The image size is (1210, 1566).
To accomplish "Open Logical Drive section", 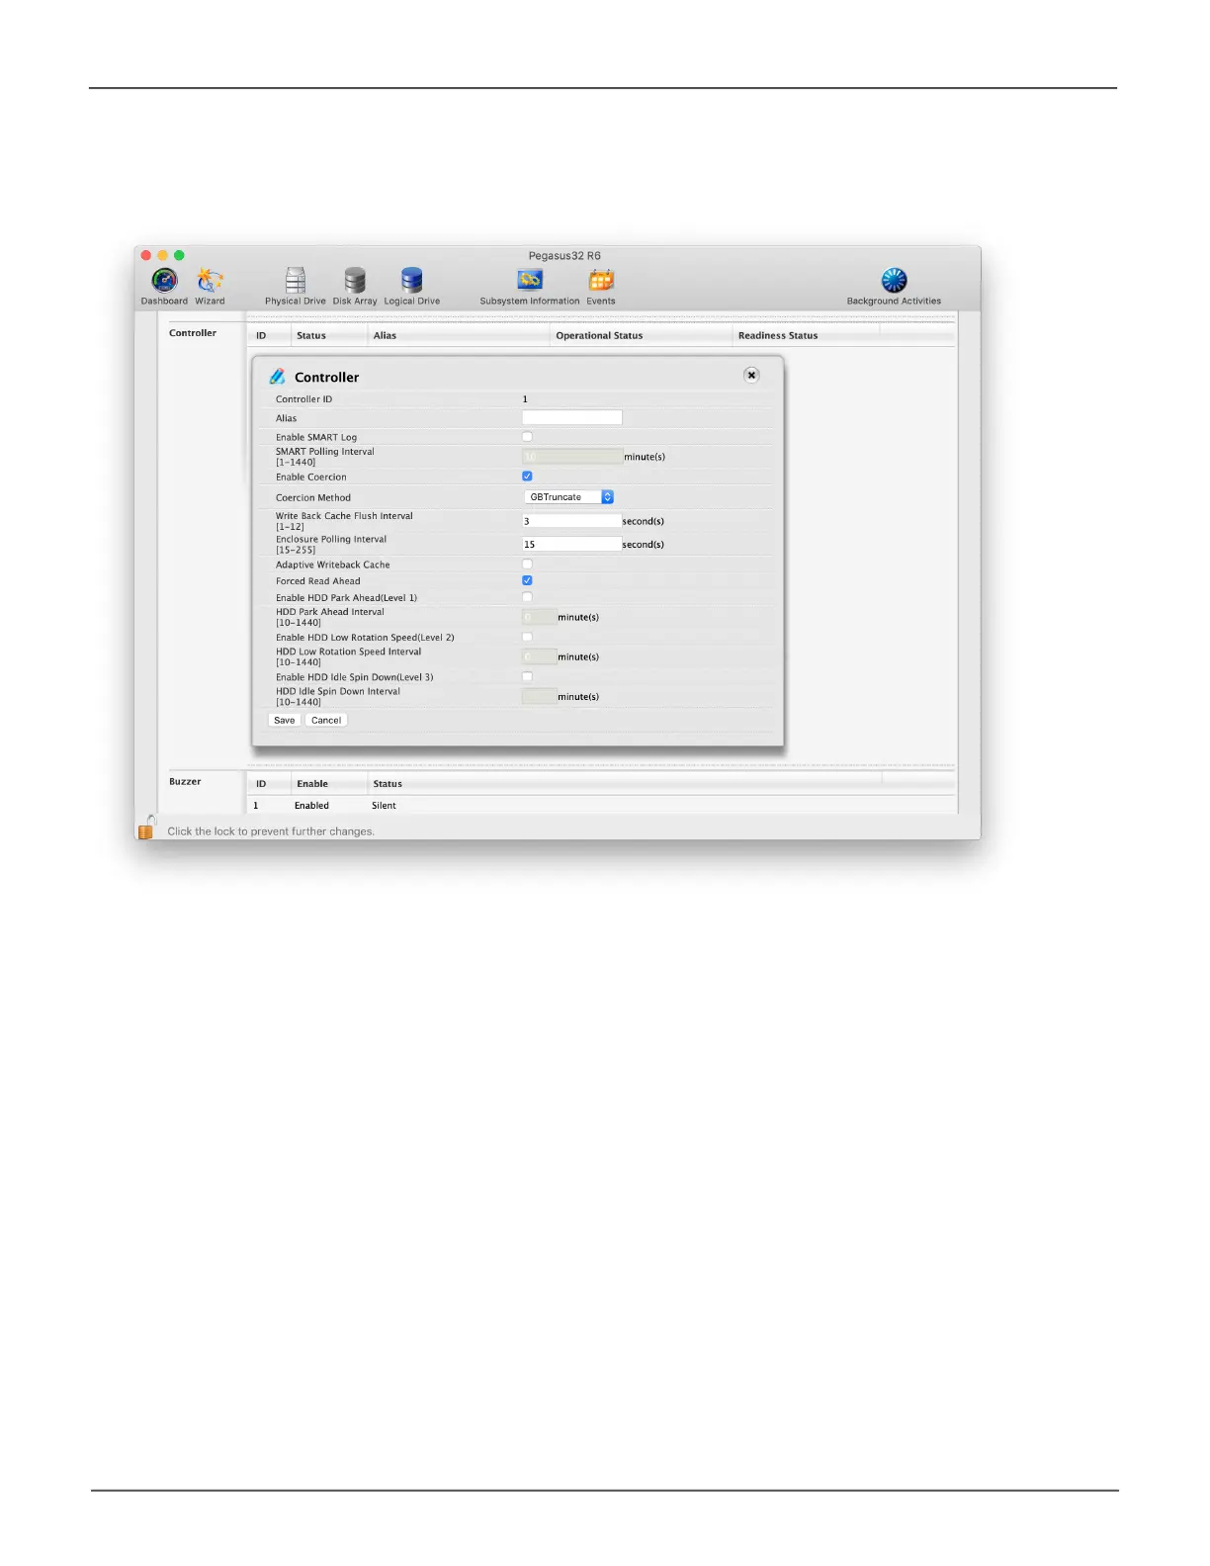I will [412, 287].
